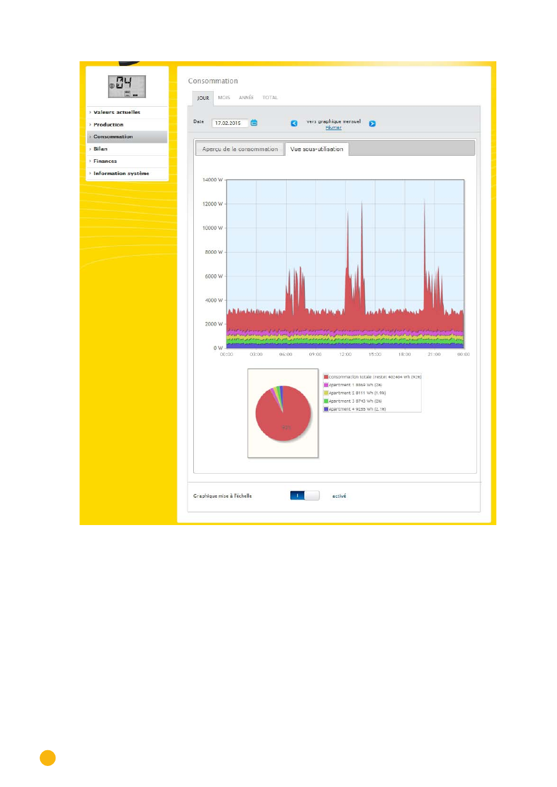Click the red consommation totale legend swatch
This screenshot has width=557, height=787.
click(326, 377)
